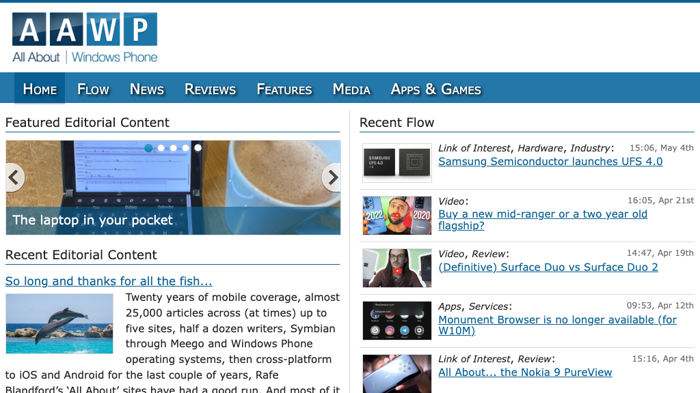
Task: Click the 'Video, Review:' category label
Action: coord(474,254)
